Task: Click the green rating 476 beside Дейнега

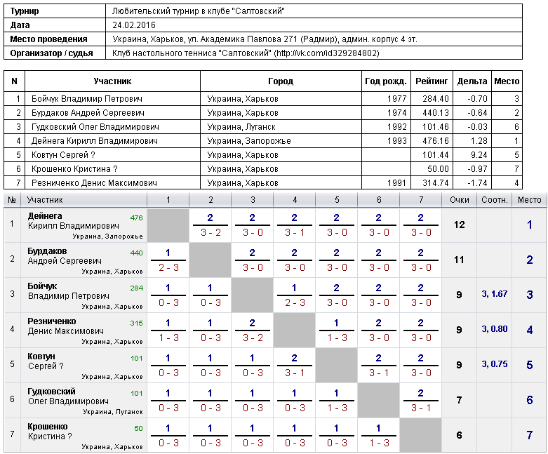Action: (x=136, y=218)
